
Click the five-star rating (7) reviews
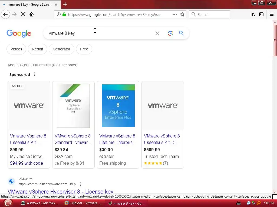[x=156, y=163]
